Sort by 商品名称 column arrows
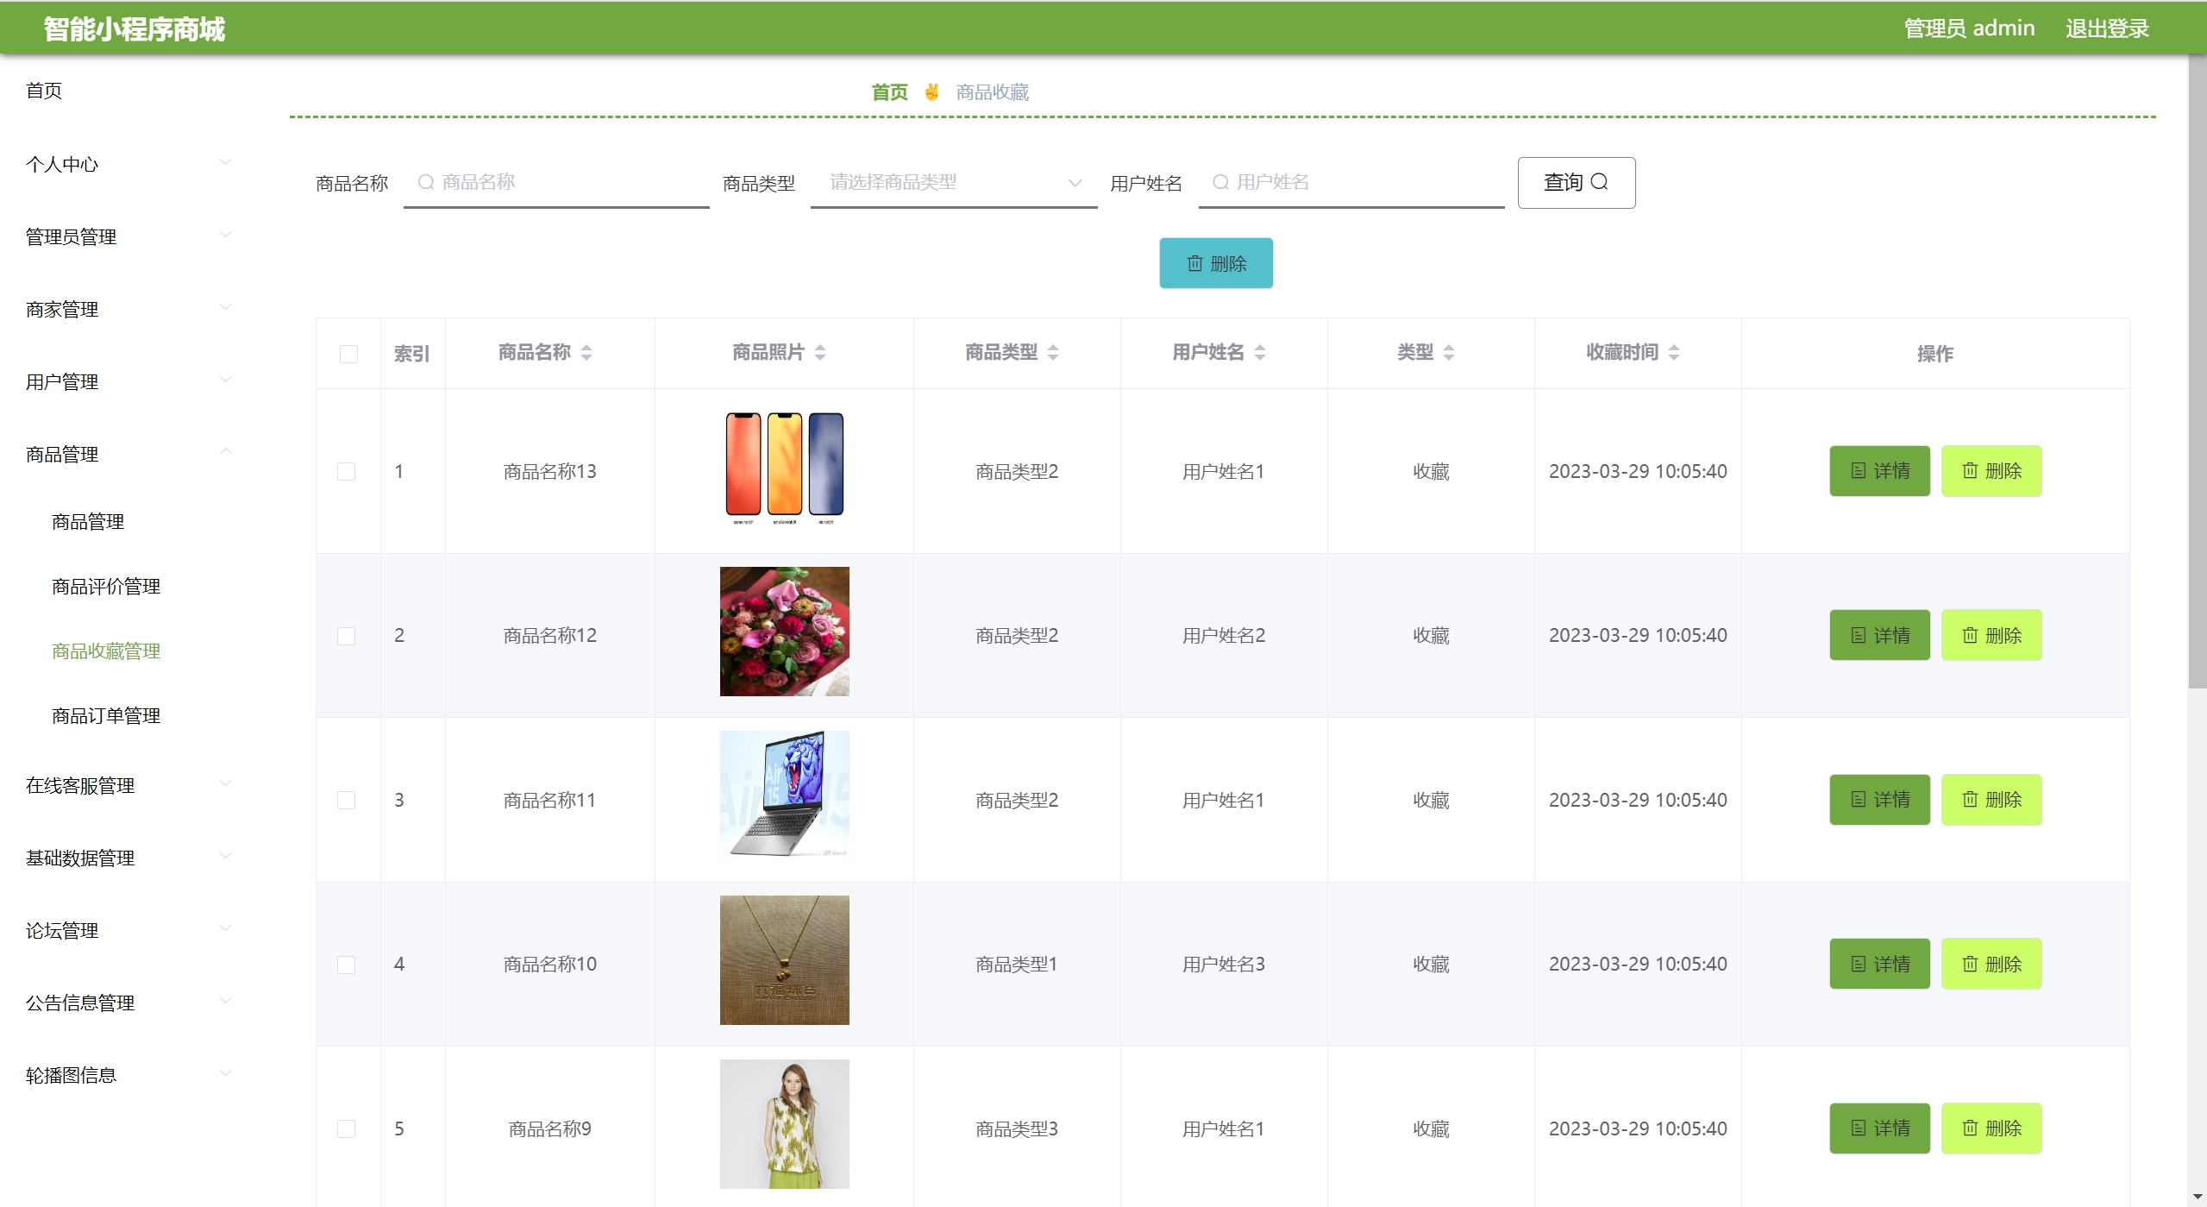This screenshot has width=2207, height=1207. pyautogui.click(x=586, y=352)
